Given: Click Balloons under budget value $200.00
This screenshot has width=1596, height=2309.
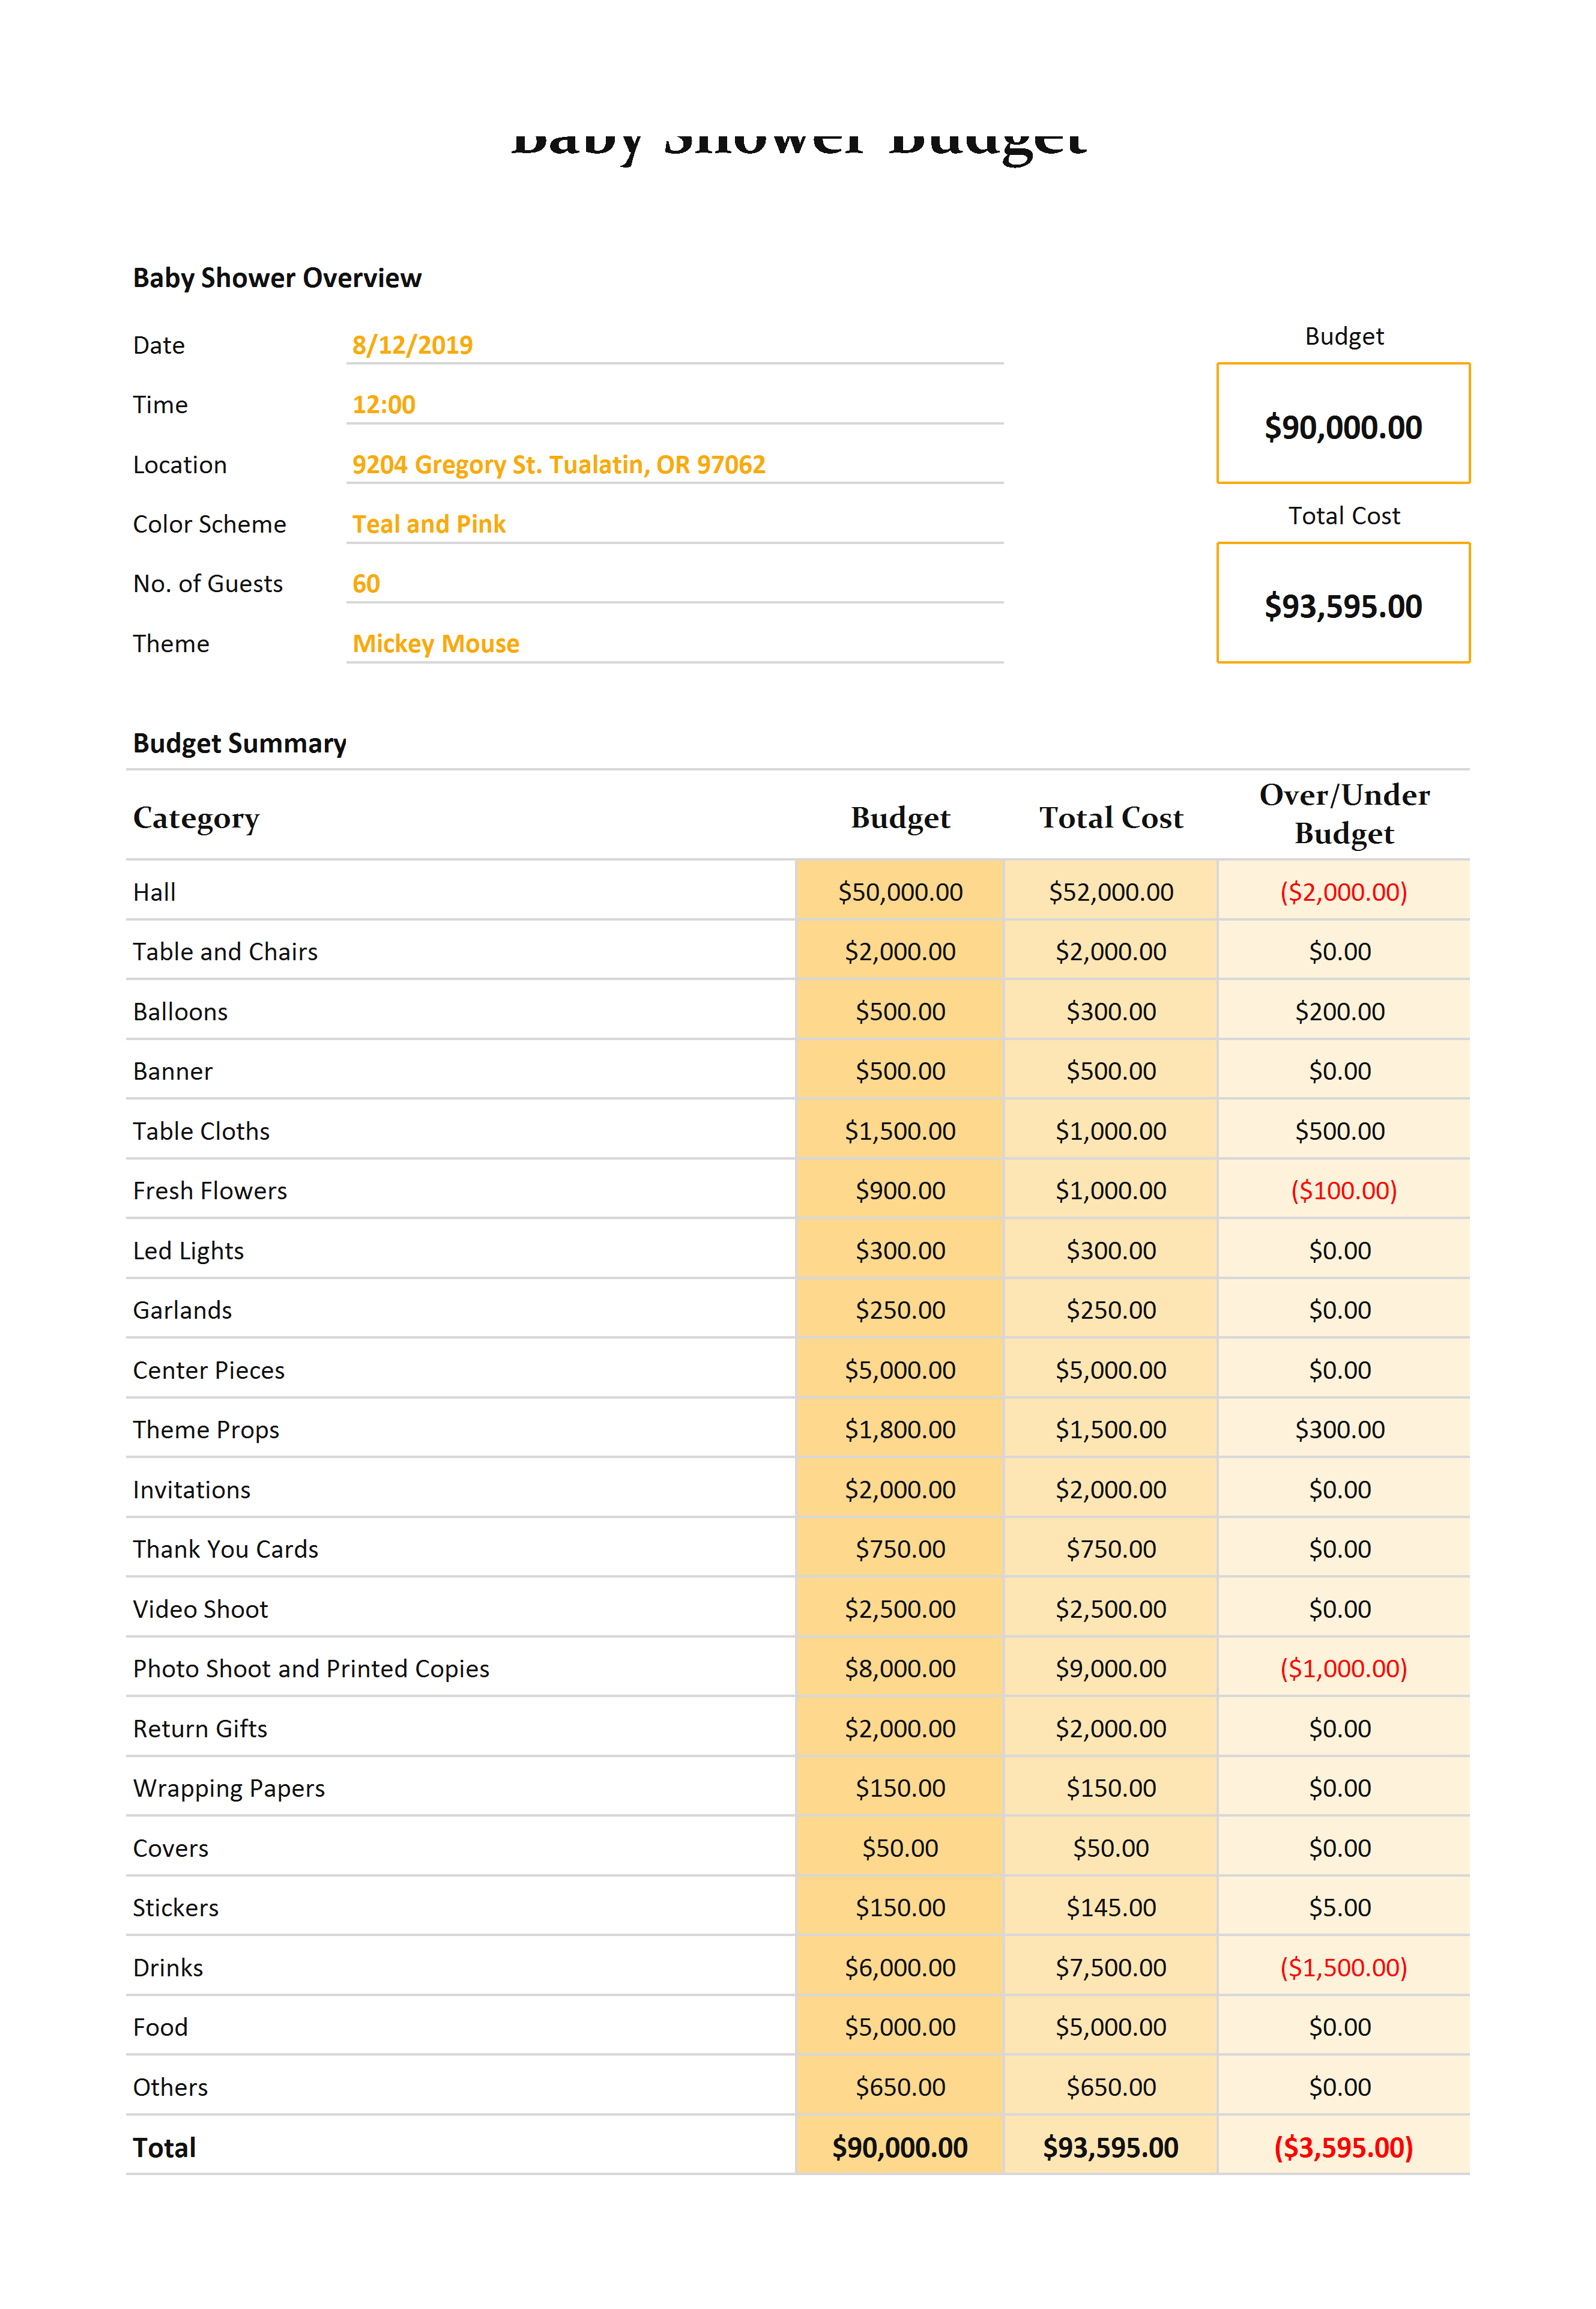Looking at the screenshot, I should [x=1340, y=1012].
